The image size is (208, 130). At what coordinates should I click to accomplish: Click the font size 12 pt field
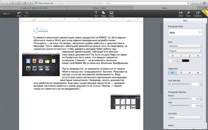coord(172,61)
